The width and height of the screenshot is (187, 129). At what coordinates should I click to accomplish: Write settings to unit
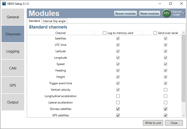point(153,123)
